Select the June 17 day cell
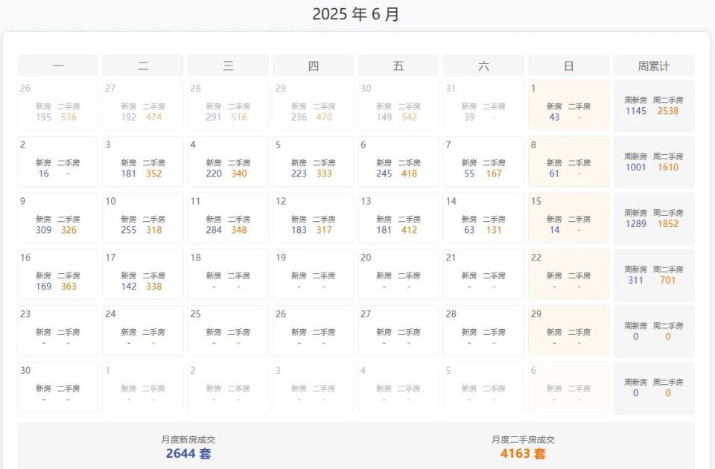Image resolution: width=715 pixels, height=469 pixels. point(143,275)
